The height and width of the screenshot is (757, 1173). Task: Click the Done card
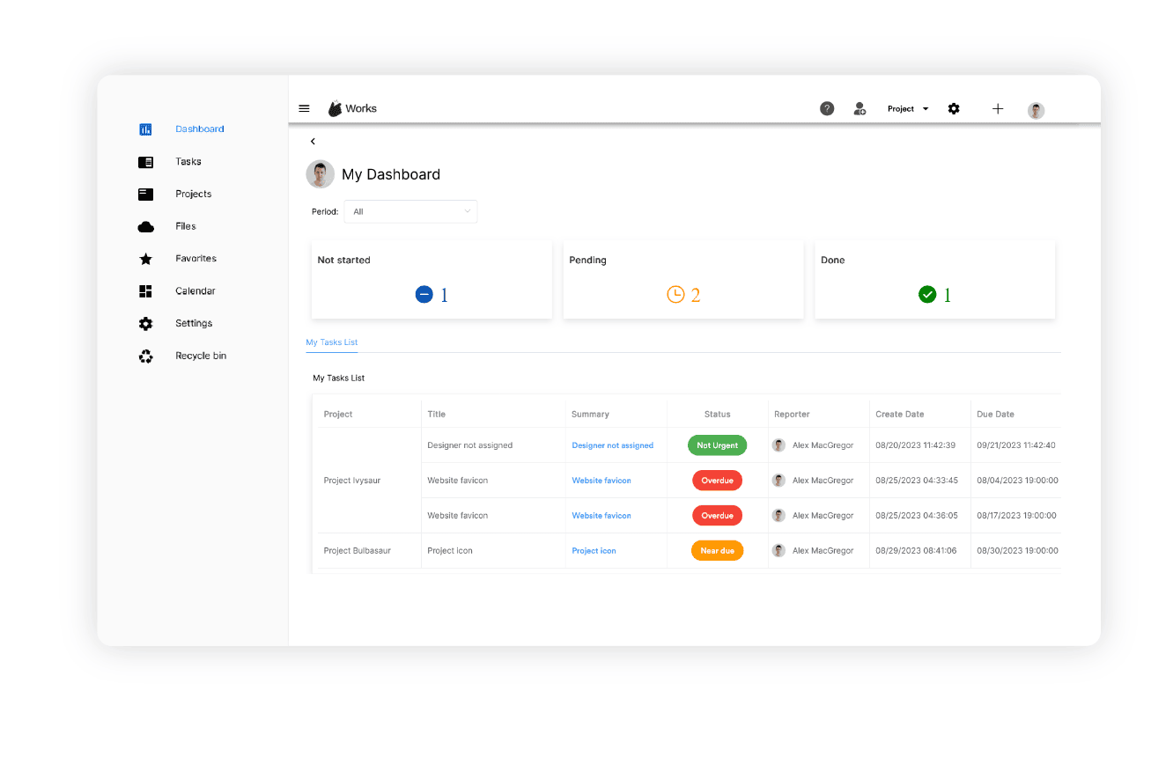click(935, 280)
